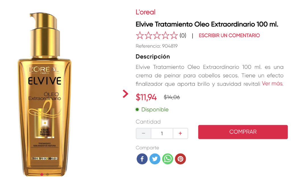
Task: Increase quantity with plus button
Action: [x=180, y=133]
